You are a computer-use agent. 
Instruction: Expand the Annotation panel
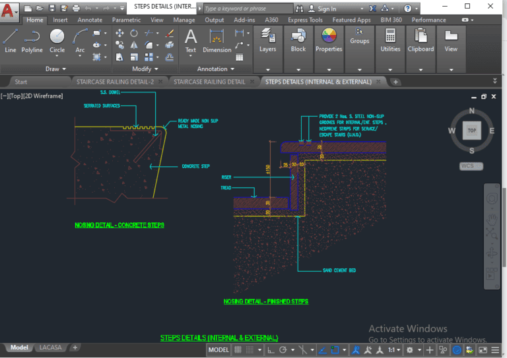click(216, 69)
